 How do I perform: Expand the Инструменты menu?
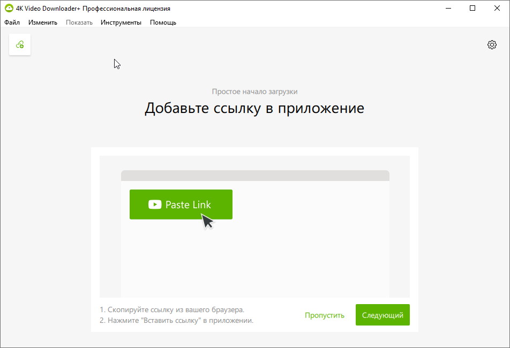point(121,22)
